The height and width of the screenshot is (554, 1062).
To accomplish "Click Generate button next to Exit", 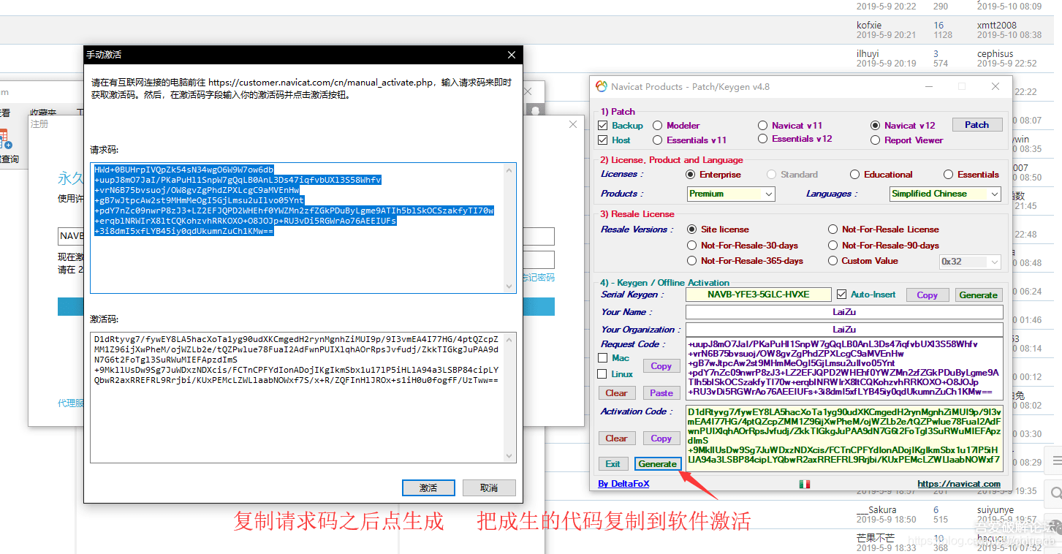I will point(658,464).
